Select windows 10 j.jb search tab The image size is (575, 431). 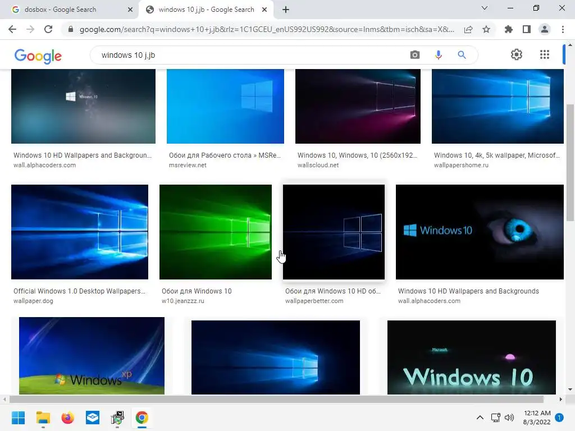tap(207, 10)
